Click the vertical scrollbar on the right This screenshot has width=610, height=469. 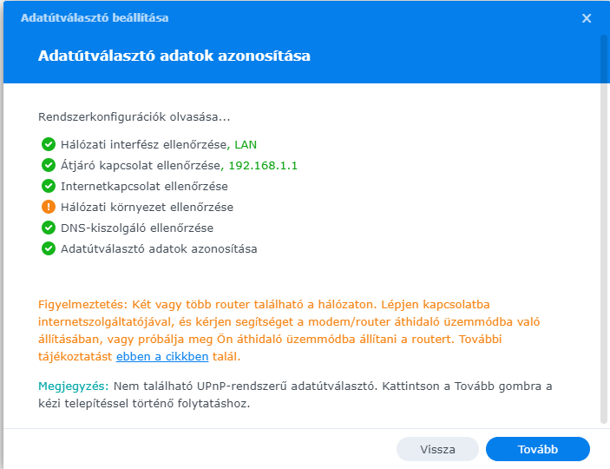click(603, 229)
